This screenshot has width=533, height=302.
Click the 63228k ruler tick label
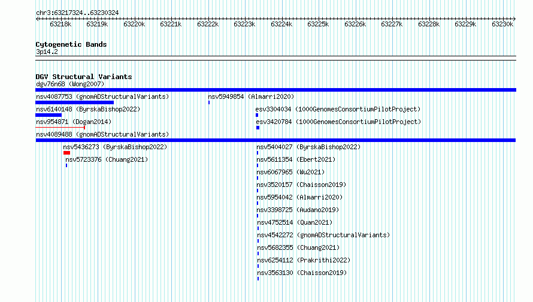(x=429, y=24)
